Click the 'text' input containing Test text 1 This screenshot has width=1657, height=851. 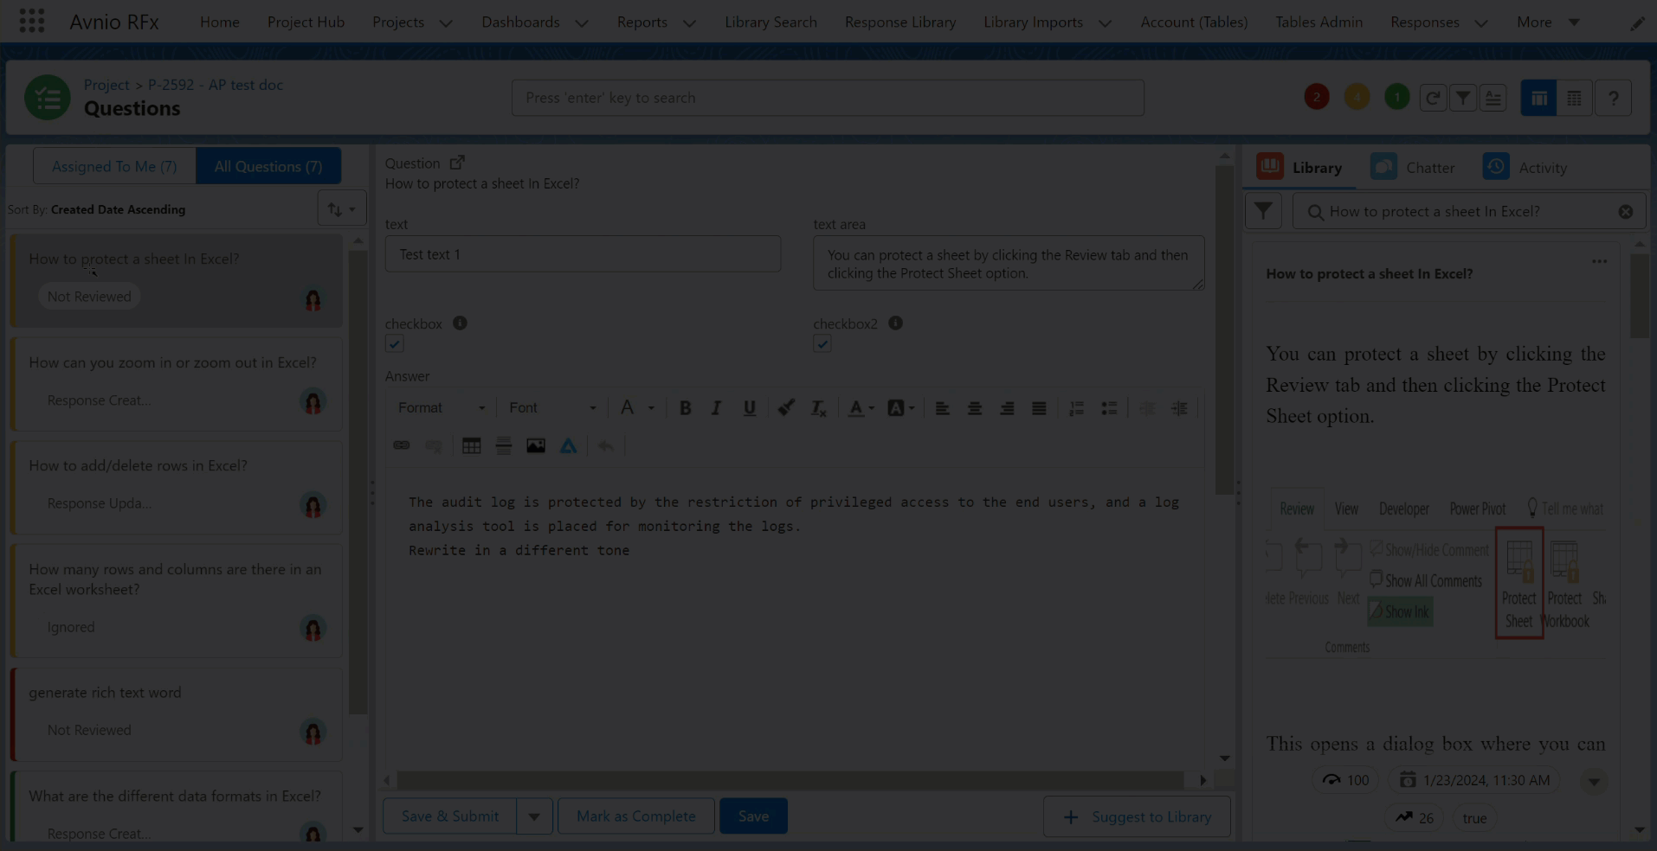click(x=583, y=254)
